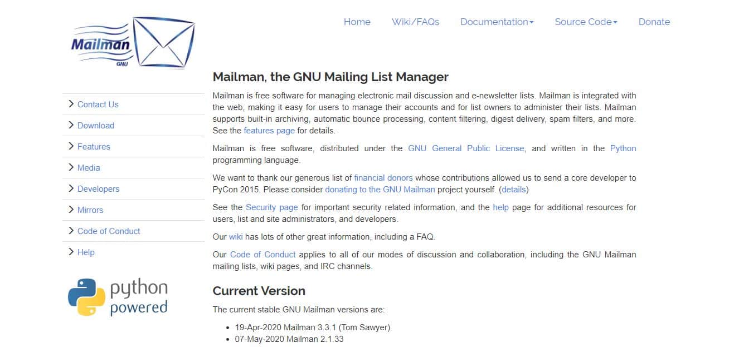Click the donating to the GNU Mailman link

click(x=380, y=190)
